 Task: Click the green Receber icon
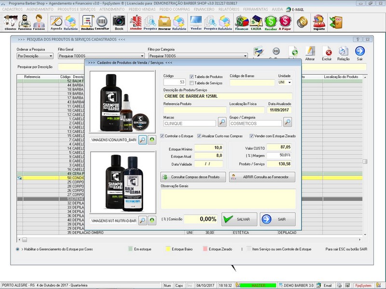pyautogui.click(x=271, y=23)
